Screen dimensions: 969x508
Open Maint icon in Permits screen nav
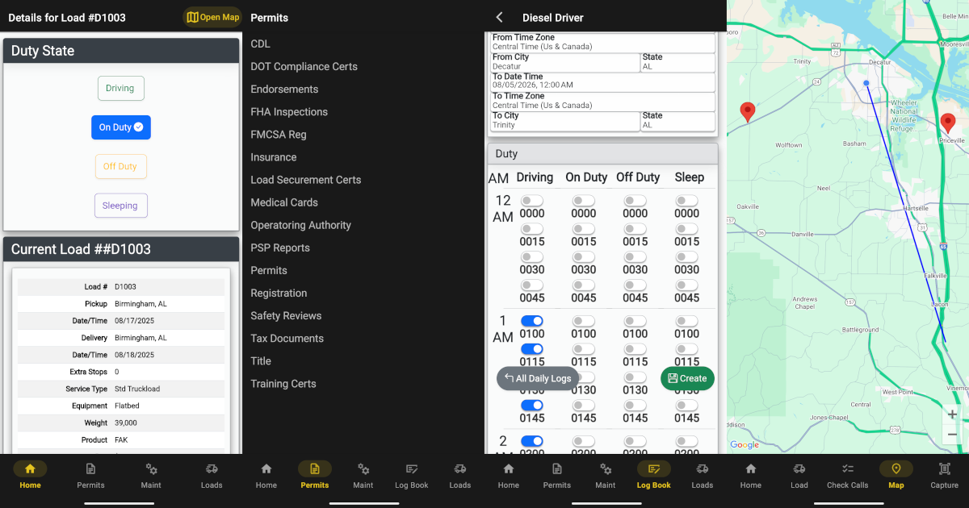click(363, 469)
